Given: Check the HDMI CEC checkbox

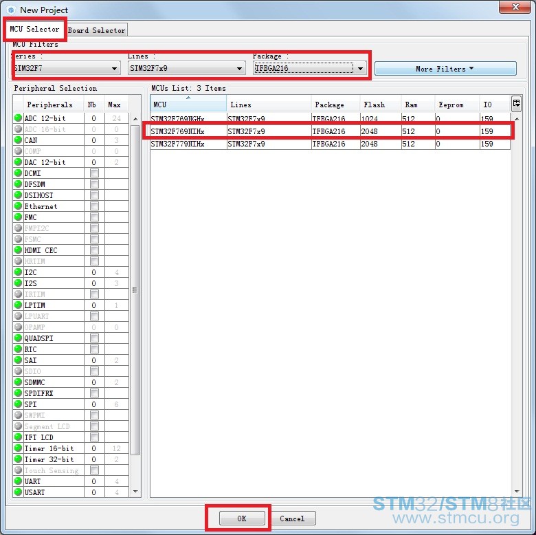Looking at the screenshot, I should pyautogui.click(x=94, y=250).
